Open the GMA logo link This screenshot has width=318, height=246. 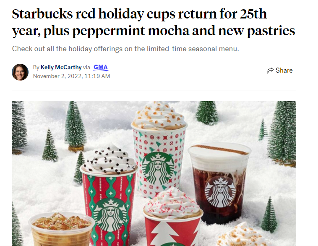tap(101, 67)
